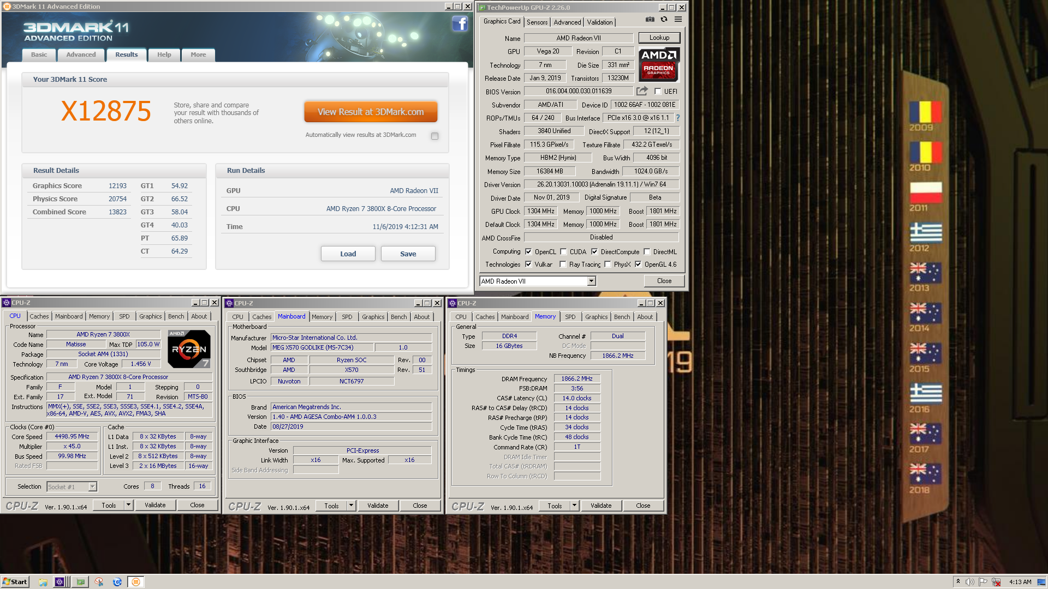
Task: Open SPD tab in the Mainboard CPU-Z window
Action: 347,317
